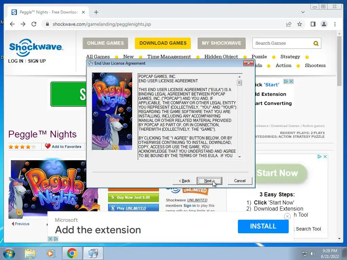Click the Shockwave logo
The width and height of the screenshot is (347, 260).
pos(36,47)
